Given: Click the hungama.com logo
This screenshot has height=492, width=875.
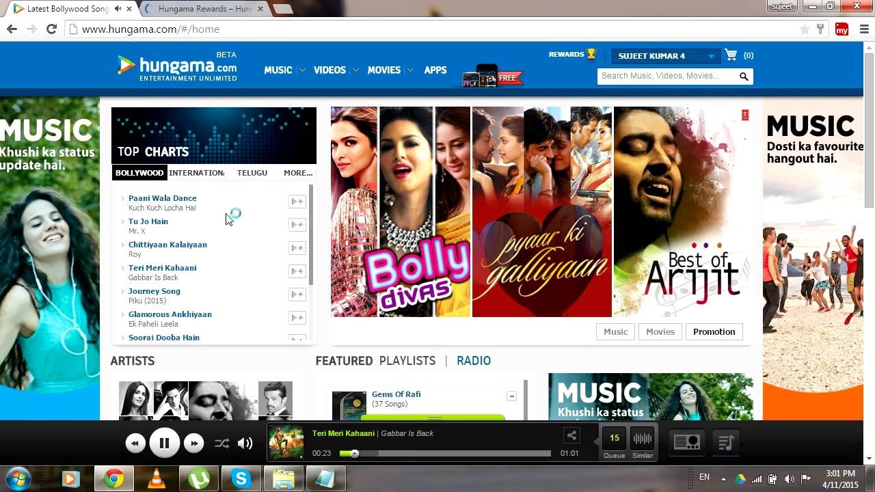Looking at the screenshot, I should pos(177,66).
